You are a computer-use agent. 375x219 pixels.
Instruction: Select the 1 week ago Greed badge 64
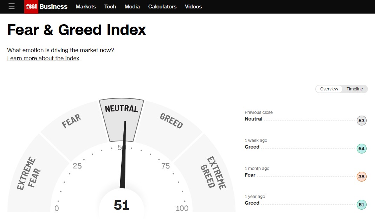(x=361, y=149)
